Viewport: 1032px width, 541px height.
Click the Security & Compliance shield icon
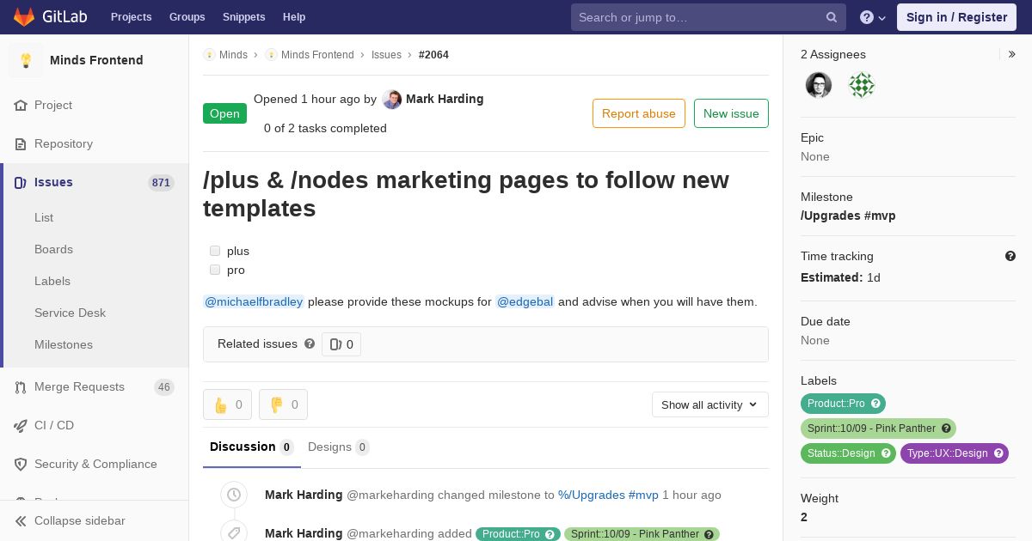pyautogui.click(x=21, y=465)
